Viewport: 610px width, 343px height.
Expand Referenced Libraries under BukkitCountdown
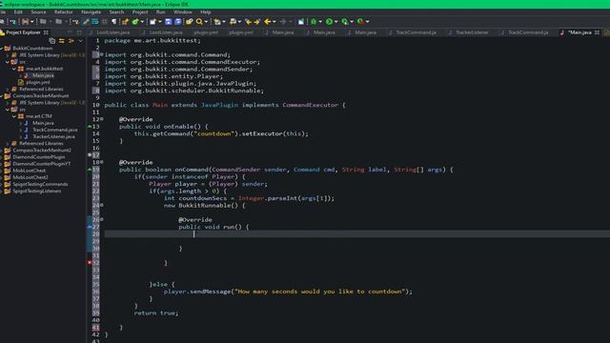(x=8, y=89)
